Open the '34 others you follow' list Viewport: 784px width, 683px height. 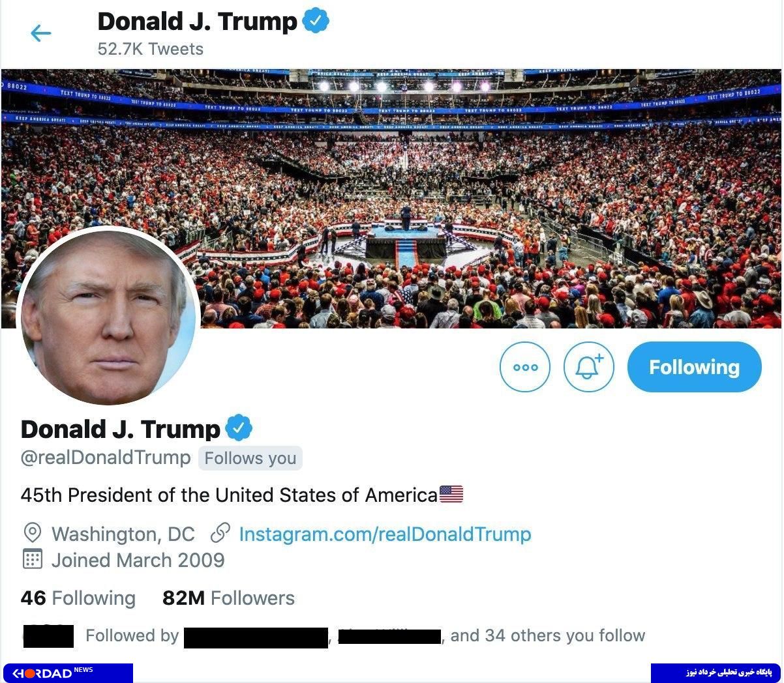[x=547, y=635]
